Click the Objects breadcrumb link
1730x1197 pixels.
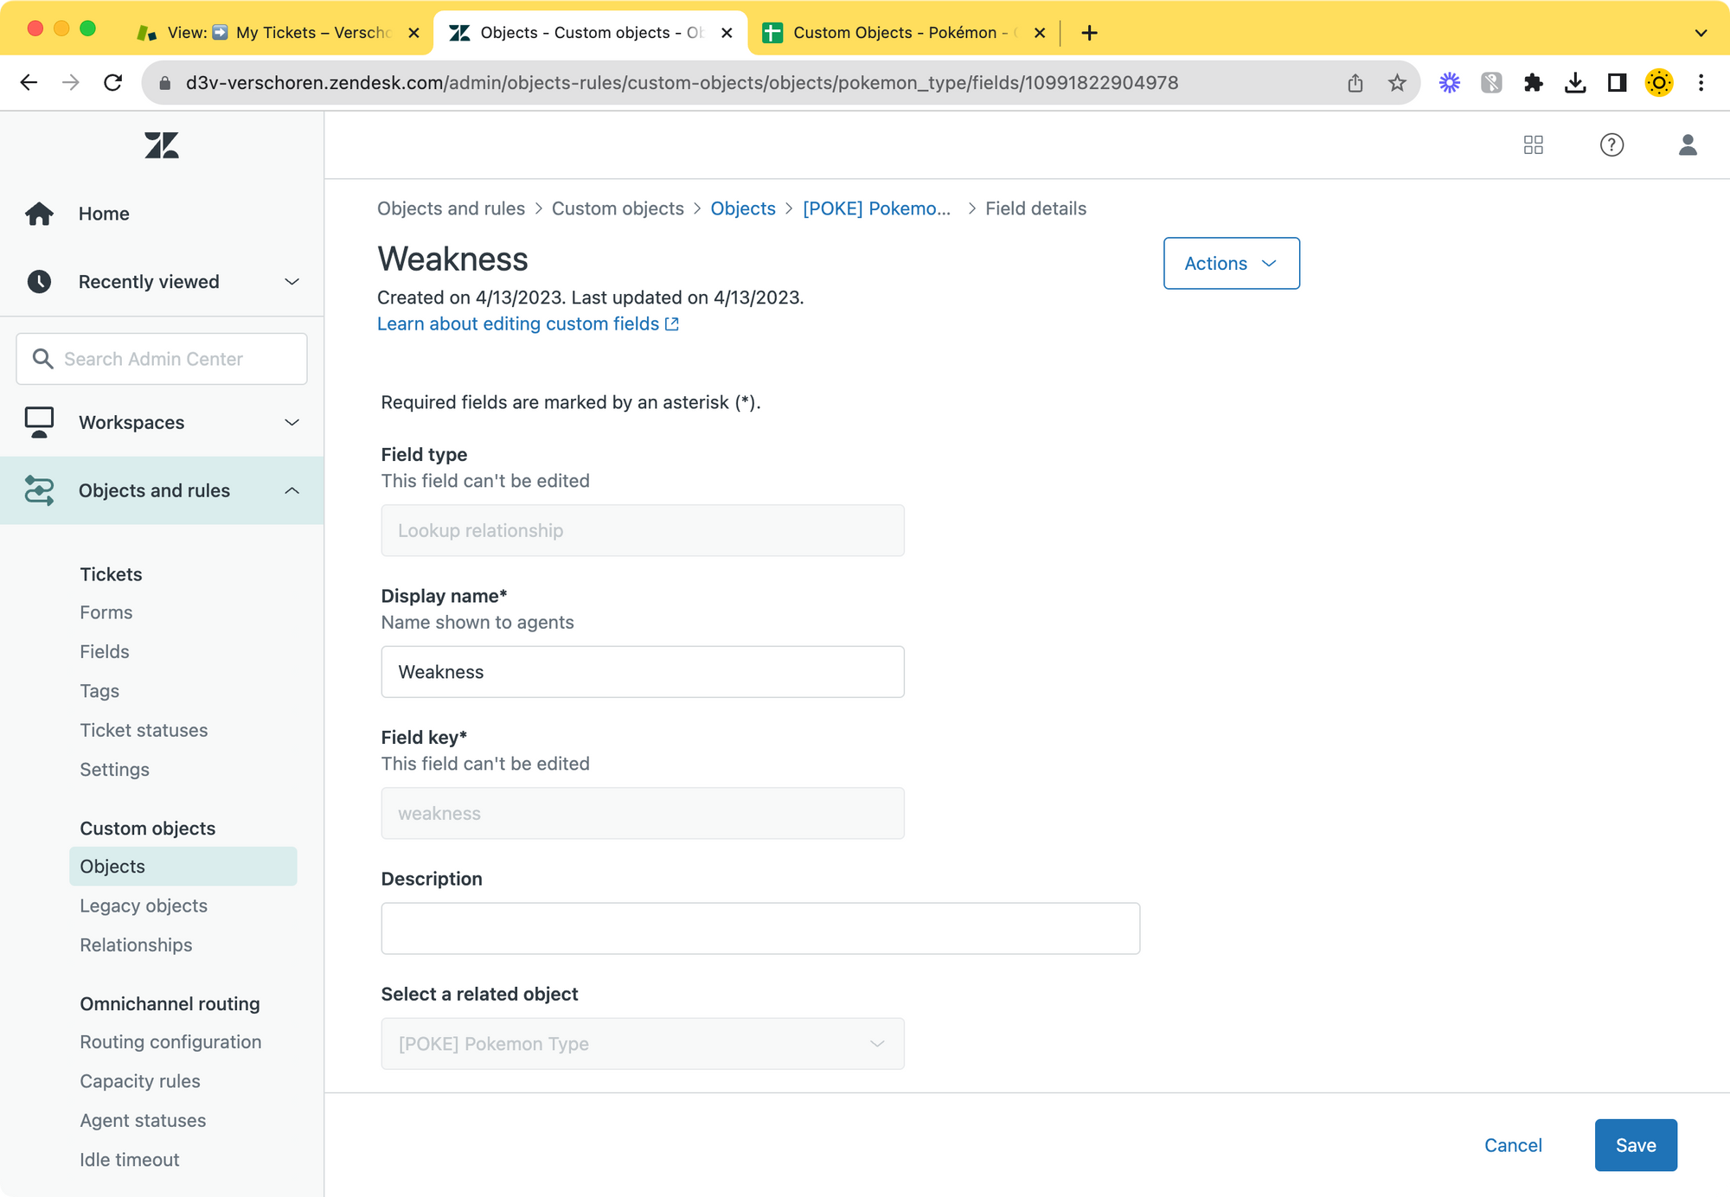[741, 208]
